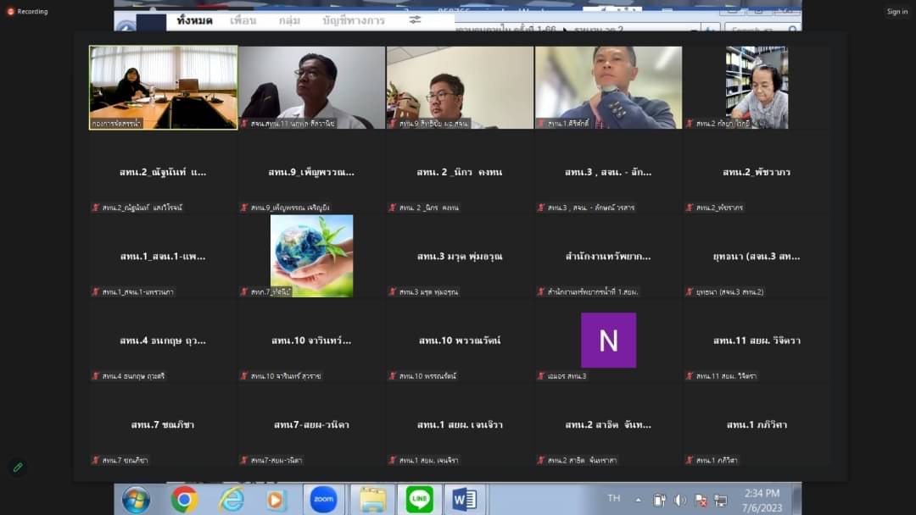Launch Windows Media Player from the taskbar
Viewport: 916px width, 515px height.
point(276,500)
